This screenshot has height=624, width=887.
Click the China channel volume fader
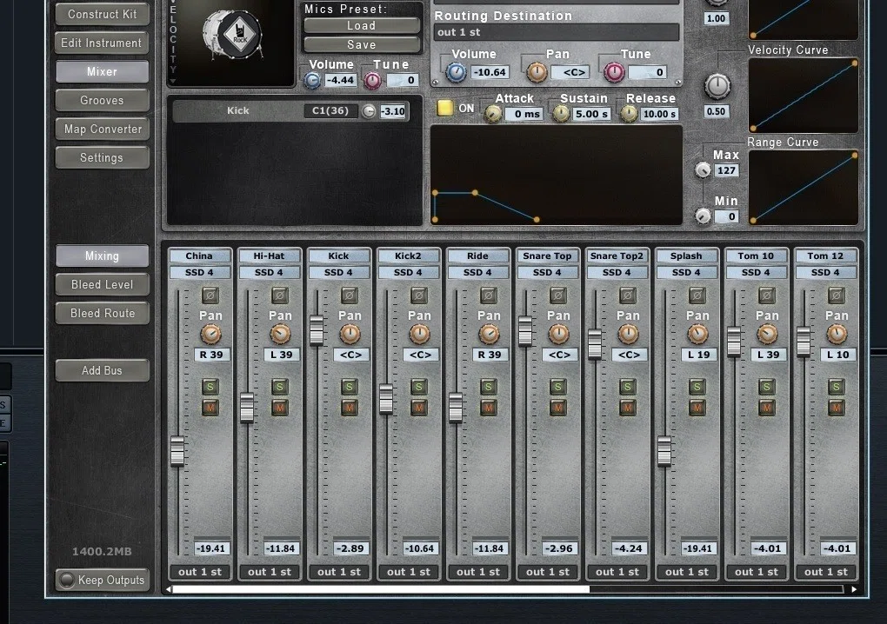(x=177, y=451)
